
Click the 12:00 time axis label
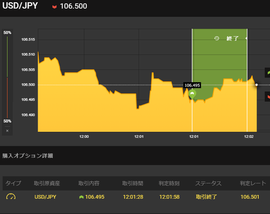84,136
